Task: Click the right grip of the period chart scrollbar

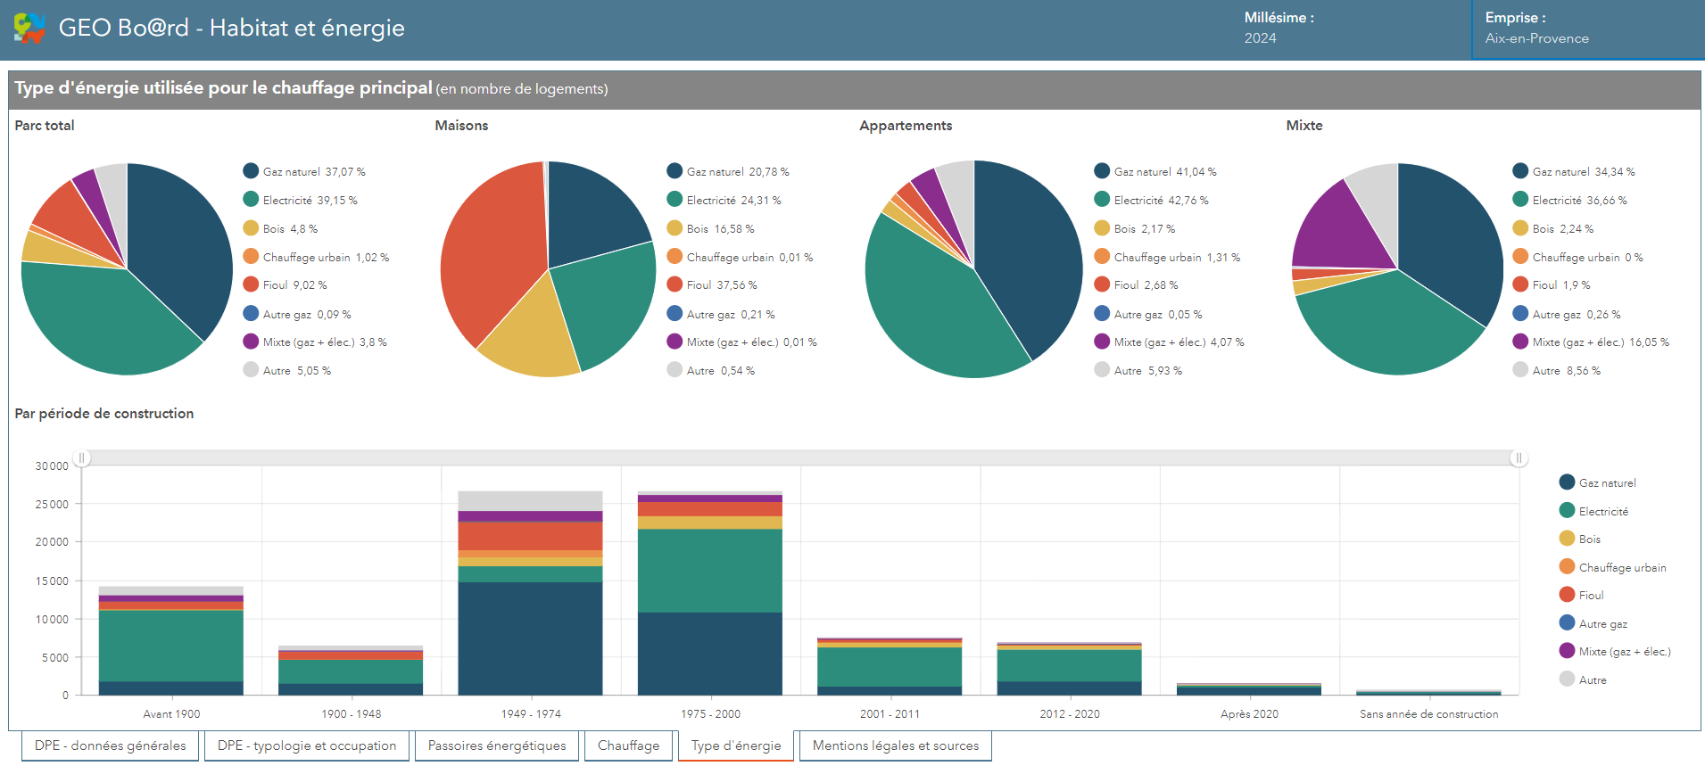Action: coord(1519,458)
